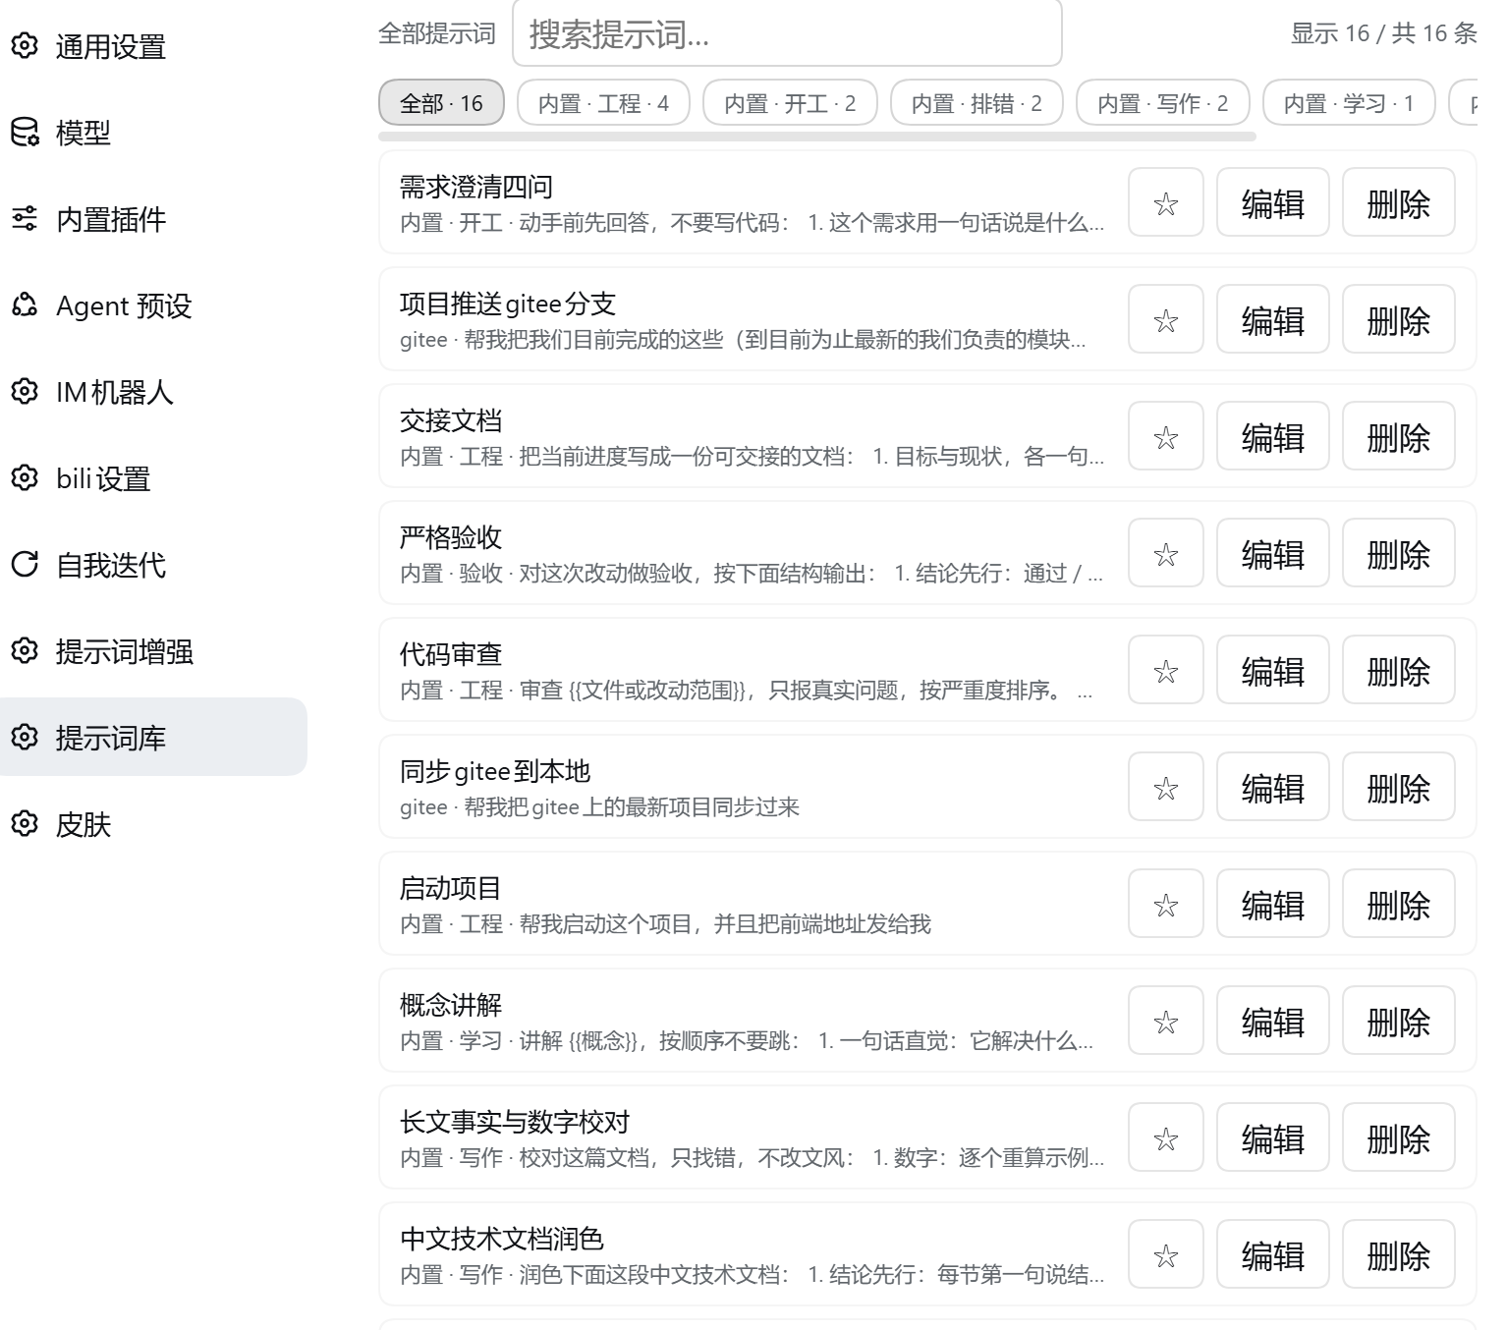Viewport: 1507px width, 1330px height.
Task: Click the 全部提示词 label
Action: pyautogui.click(x=437, y=33)
